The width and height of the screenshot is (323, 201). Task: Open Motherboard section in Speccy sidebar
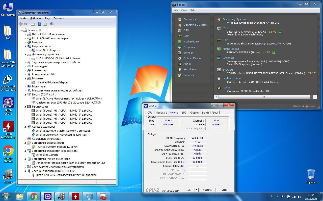(x=191, y=41)
